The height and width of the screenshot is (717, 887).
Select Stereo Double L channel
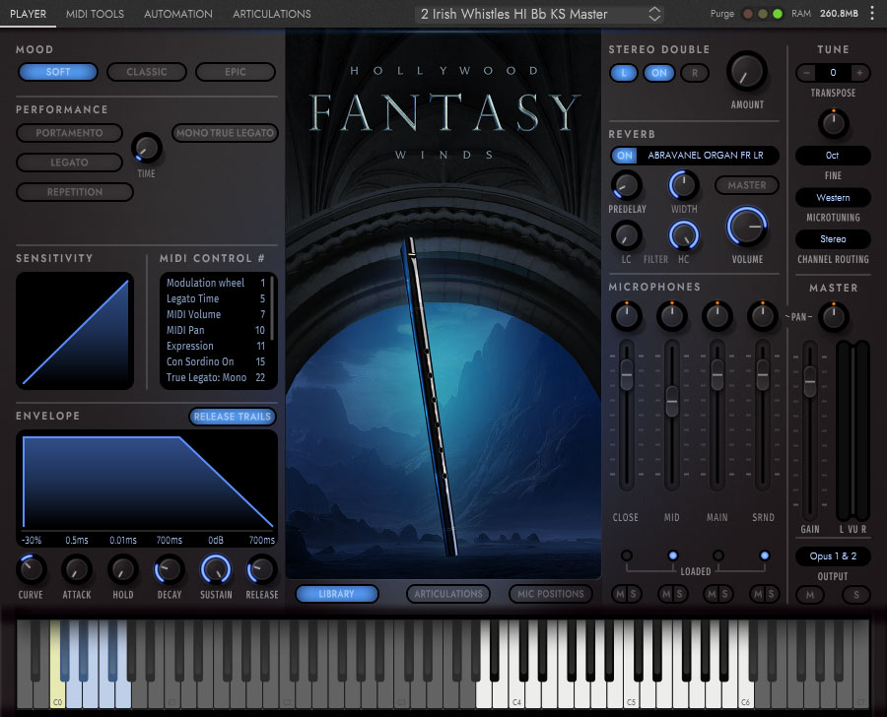click(x=624, y=72)
